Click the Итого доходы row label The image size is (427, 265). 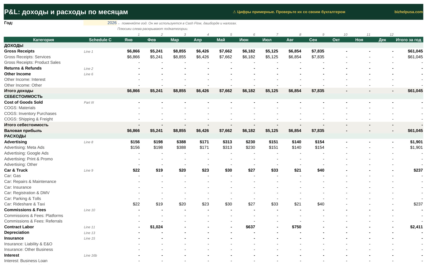point(19,91)
